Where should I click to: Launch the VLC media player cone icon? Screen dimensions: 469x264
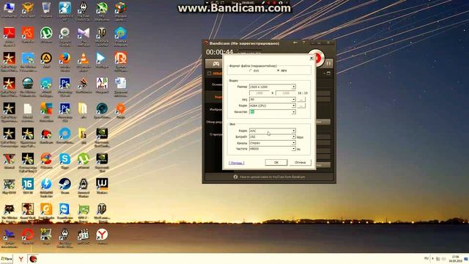84,61
